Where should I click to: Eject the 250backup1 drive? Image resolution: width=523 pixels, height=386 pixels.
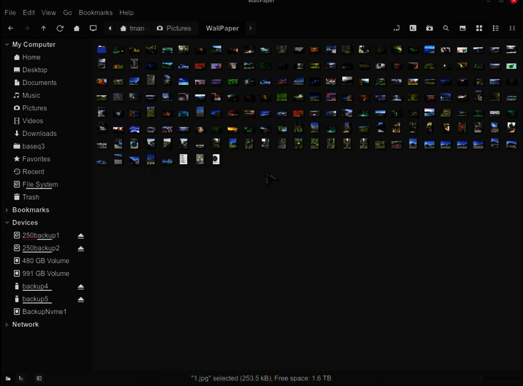click(x=80, y=236)
